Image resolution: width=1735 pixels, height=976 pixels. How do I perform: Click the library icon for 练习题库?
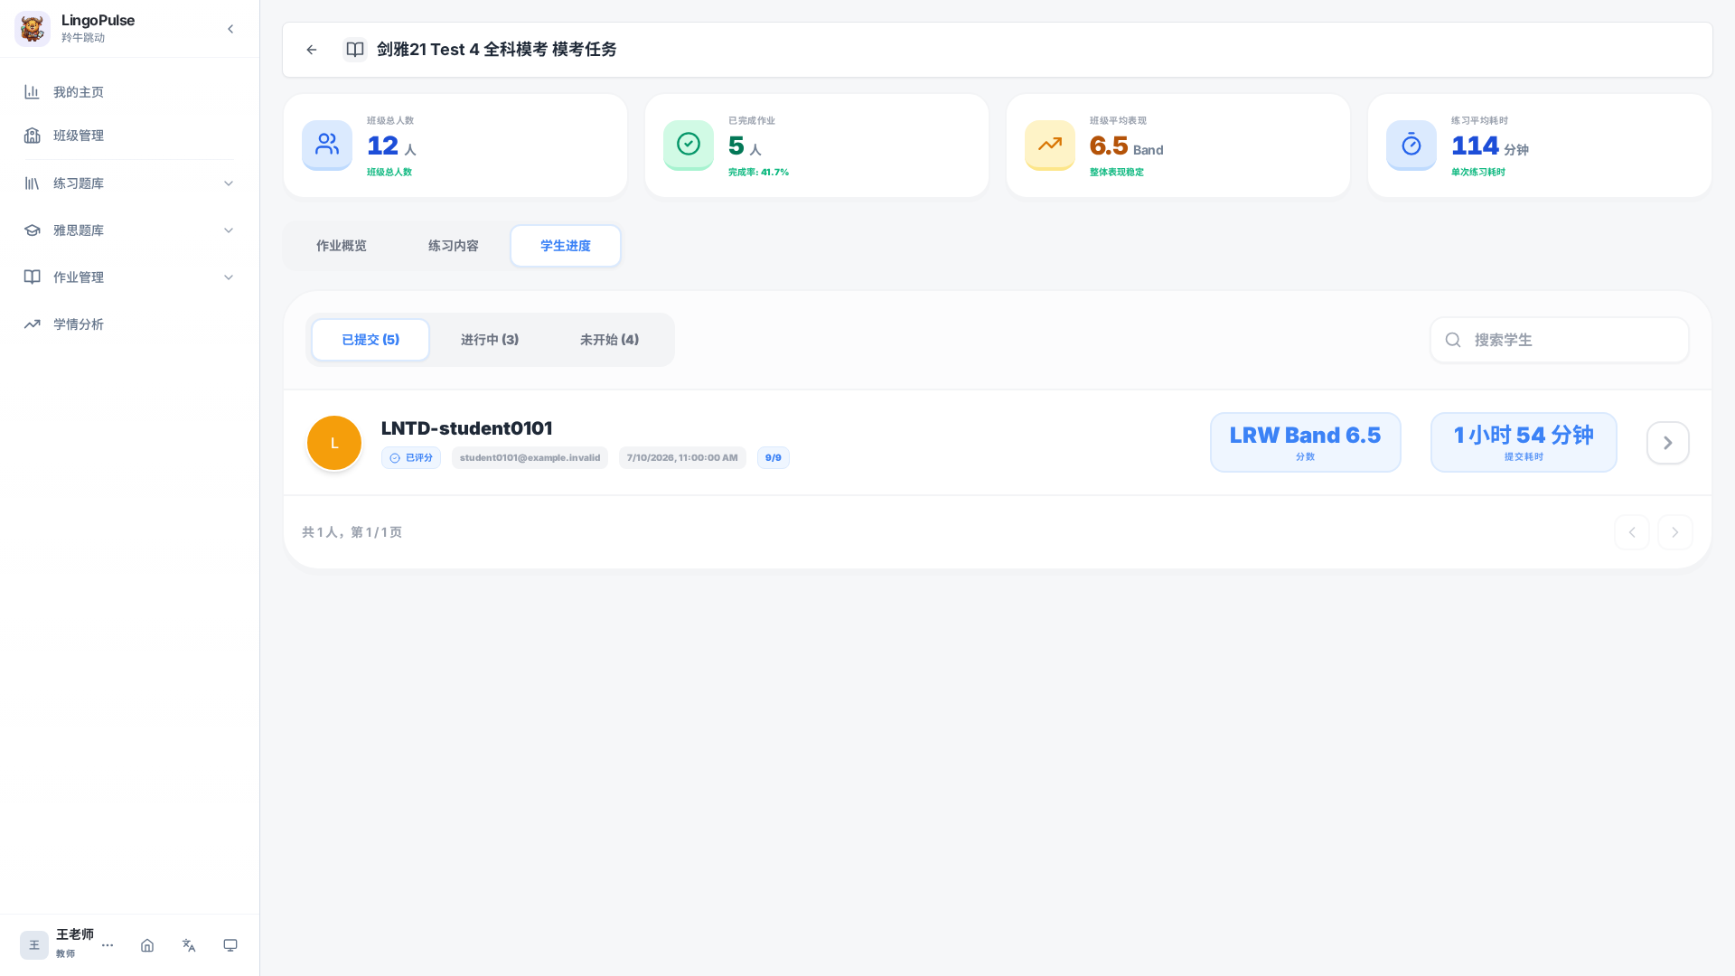[x=32, y=183]
